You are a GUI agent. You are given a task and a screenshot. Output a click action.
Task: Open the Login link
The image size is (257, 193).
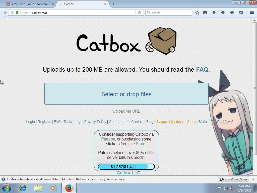[x=30, y=122]
